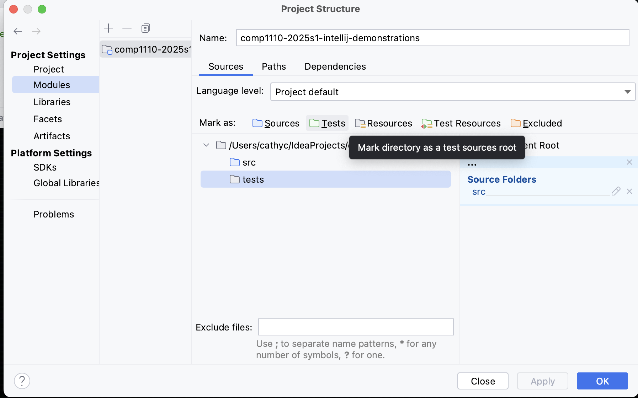Add a new module with the plus icon

[x=108, y=28]
